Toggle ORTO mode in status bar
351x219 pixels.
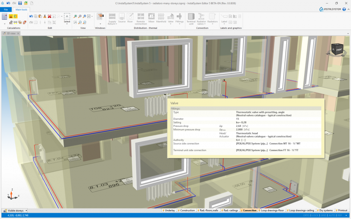pyautogui.click(x=307, y=215)
